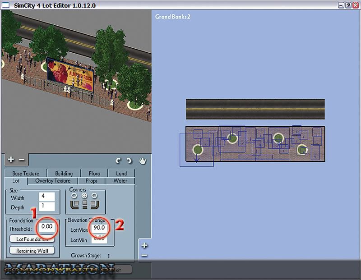Select the middle straight corner radio option
The width and height of the screenshot is (361, 280).
point(84,196)
